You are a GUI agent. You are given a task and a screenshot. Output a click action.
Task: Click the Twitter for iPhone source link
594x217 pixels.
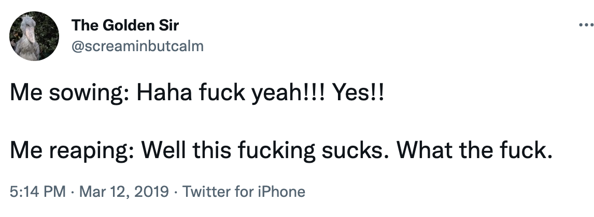[244, 192]
